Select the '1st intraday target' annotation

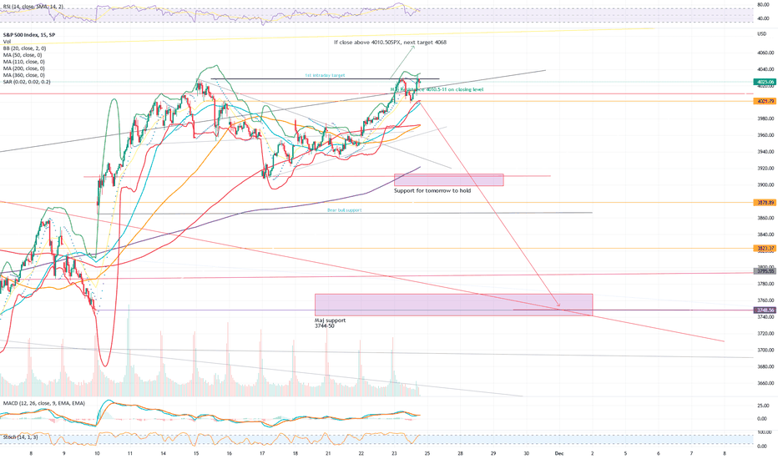point(325,75)
